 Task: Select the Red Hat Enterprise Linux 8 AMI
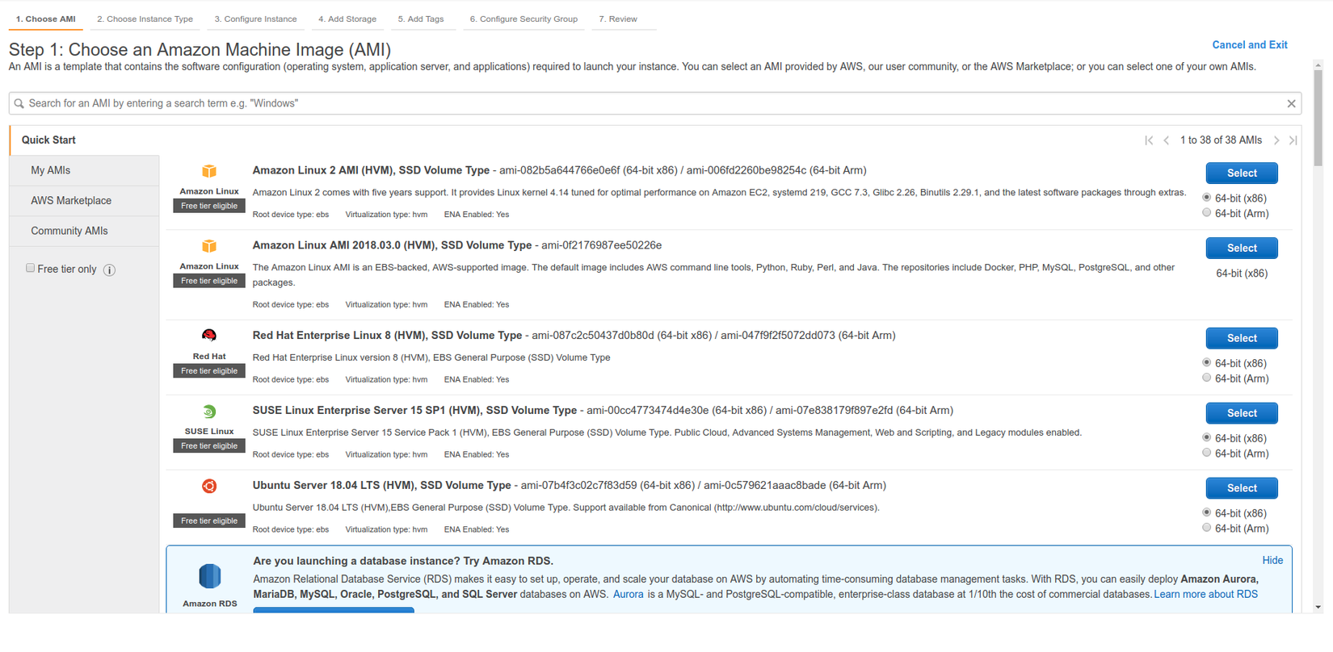[1242, 338]
